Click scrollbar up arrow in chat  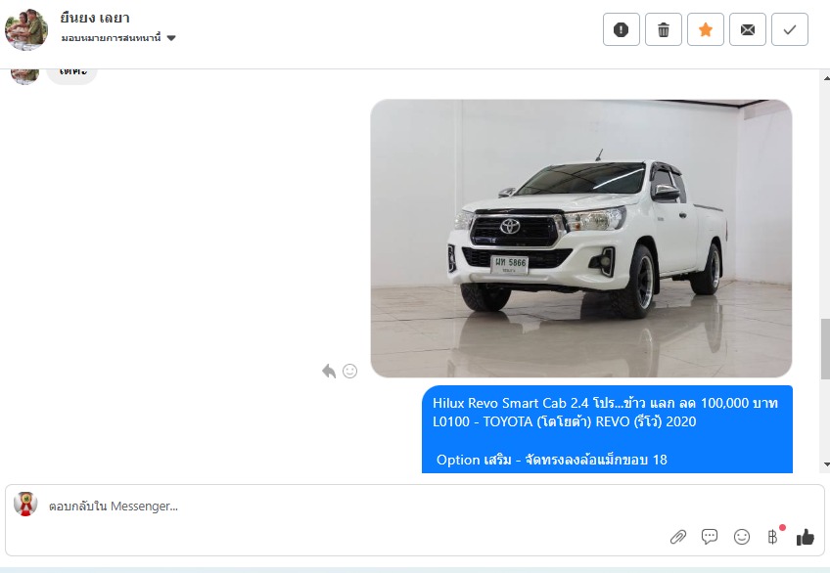tap(826, 78)
